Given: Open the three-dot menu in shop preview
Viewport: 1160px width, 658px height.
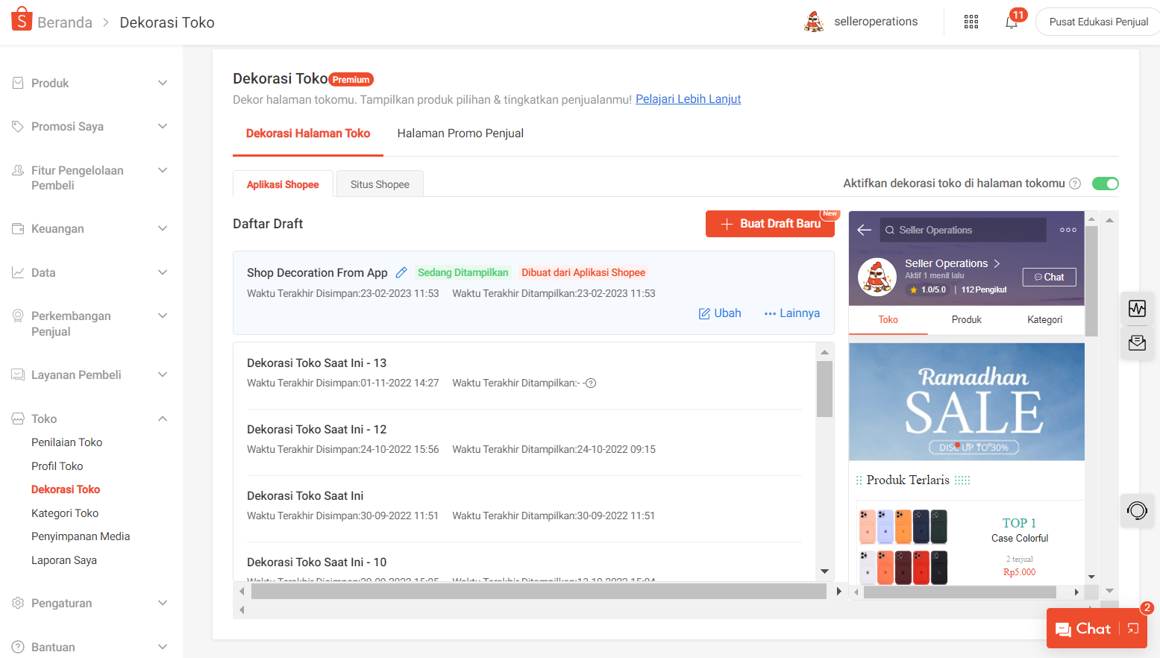Looking at the screenshot, I should tap(1067, 230).
